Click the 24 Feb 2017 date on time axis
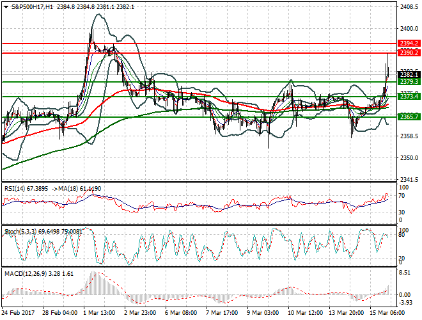The width and height of the screenshot is (422, 320). [x=18, y=314]
